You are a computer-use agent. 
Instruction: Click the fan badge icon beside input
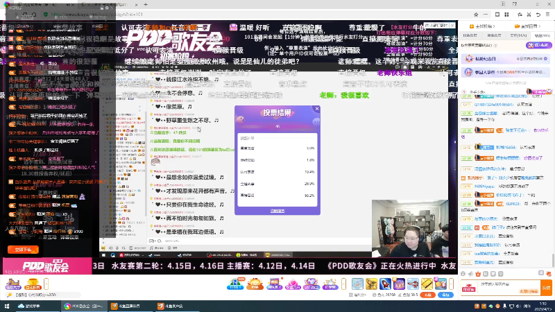pos(468,289)
